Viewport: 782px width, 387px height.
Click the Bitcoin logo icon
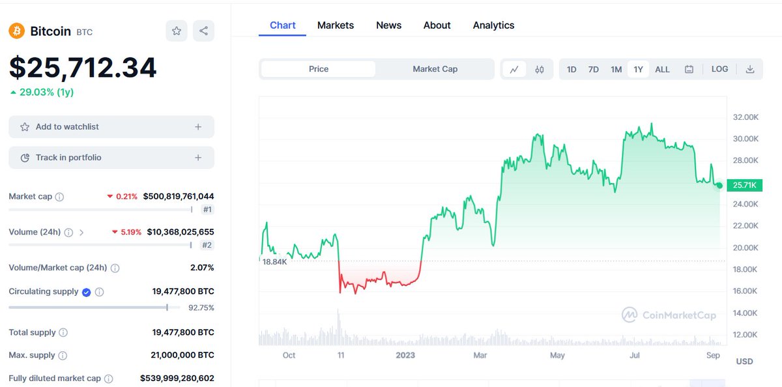[x=16, y=31]
